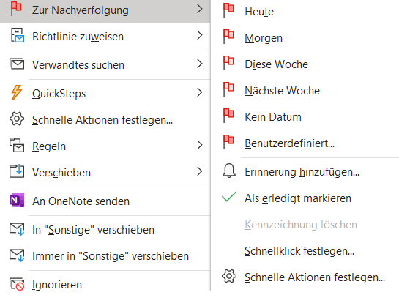Click the red flag icon beside Heute
399x306 pixels.
click(x=228, y=10)
